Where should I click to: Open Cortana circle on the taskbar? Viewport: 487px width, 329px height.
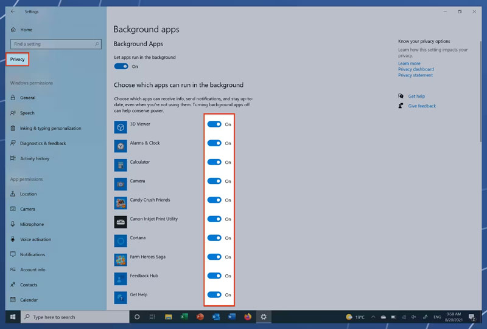(136, 317)
